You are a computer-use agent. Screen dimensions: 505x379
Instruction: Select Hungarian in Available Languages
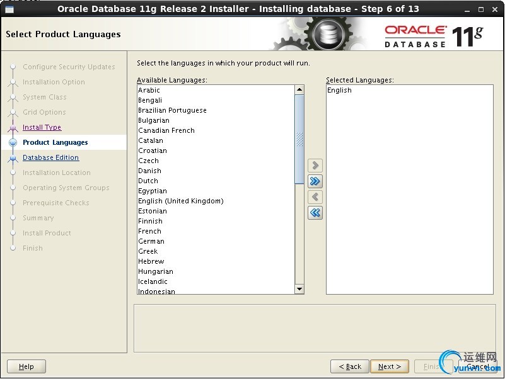coord(216,271)
